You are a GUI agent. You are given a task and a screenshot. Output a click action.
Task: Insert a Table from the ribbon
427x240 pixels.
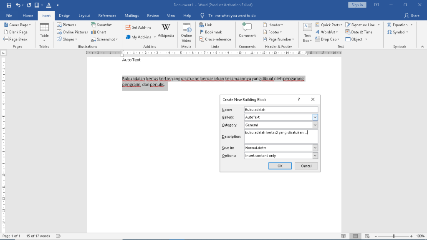point(44,32)
